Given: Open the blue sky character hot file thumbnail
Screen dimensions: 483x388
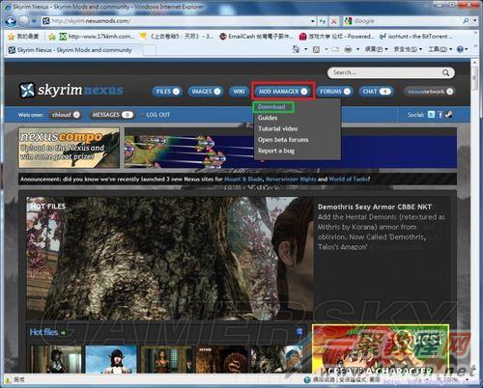Looking at the screenshot, I should tap(111, 359).
